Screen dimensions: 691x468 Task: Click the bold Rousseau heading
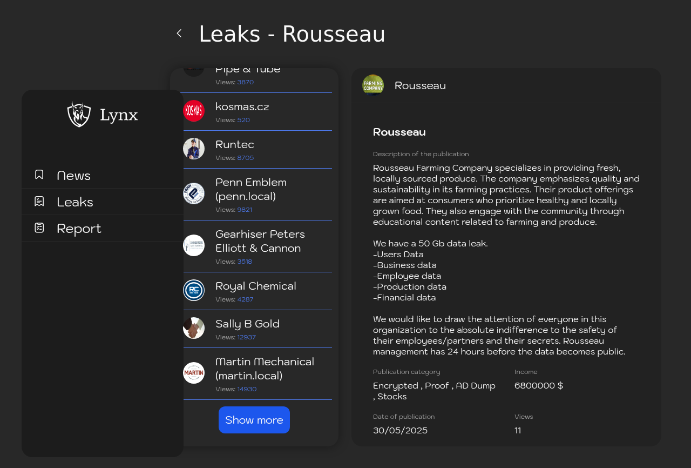tap(399, 132)
